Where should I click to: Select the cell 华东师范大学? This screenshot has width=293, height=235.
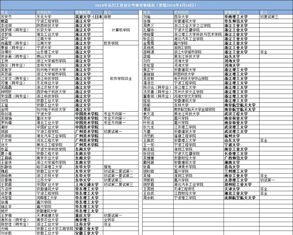click(241, 21)
